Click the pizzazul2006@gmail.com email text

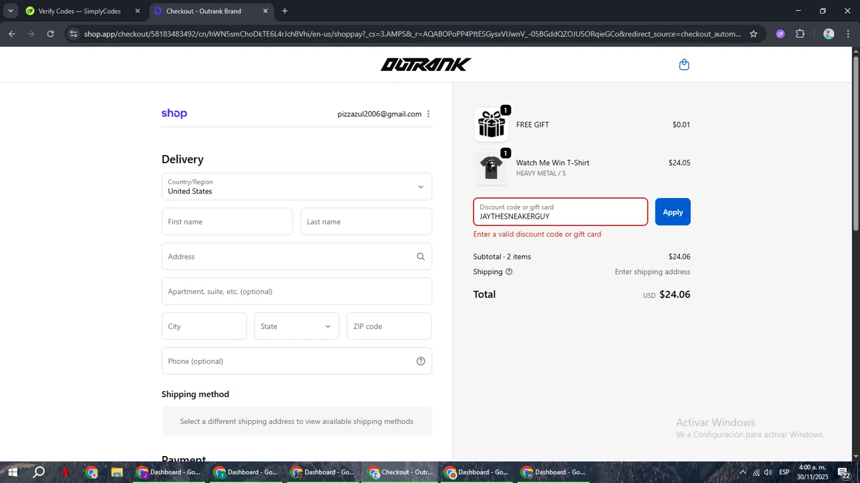[x=379, y=114]
